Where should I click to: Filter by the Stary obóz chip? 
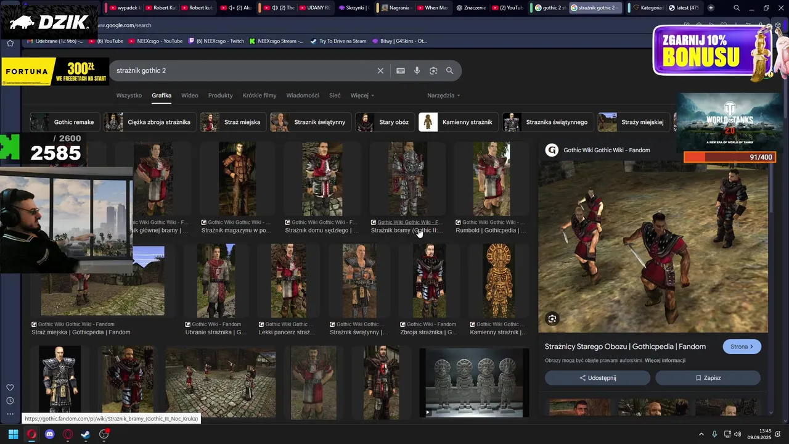coord(385,122)
